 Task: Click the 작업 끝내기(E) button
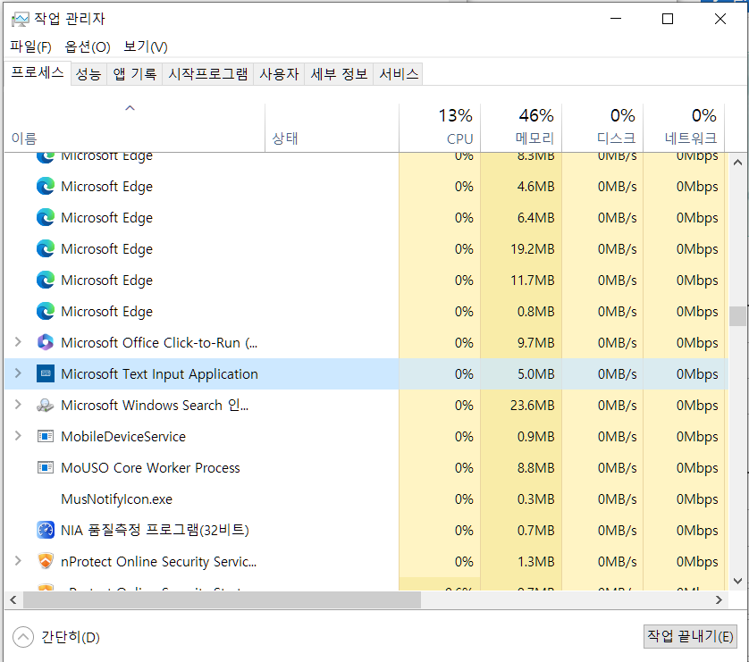tap(690, 636)
